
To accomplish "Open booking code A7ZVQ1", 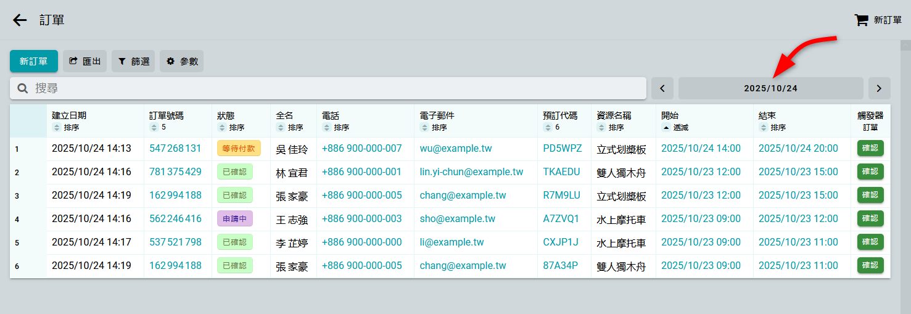I will tap(561, 219).
